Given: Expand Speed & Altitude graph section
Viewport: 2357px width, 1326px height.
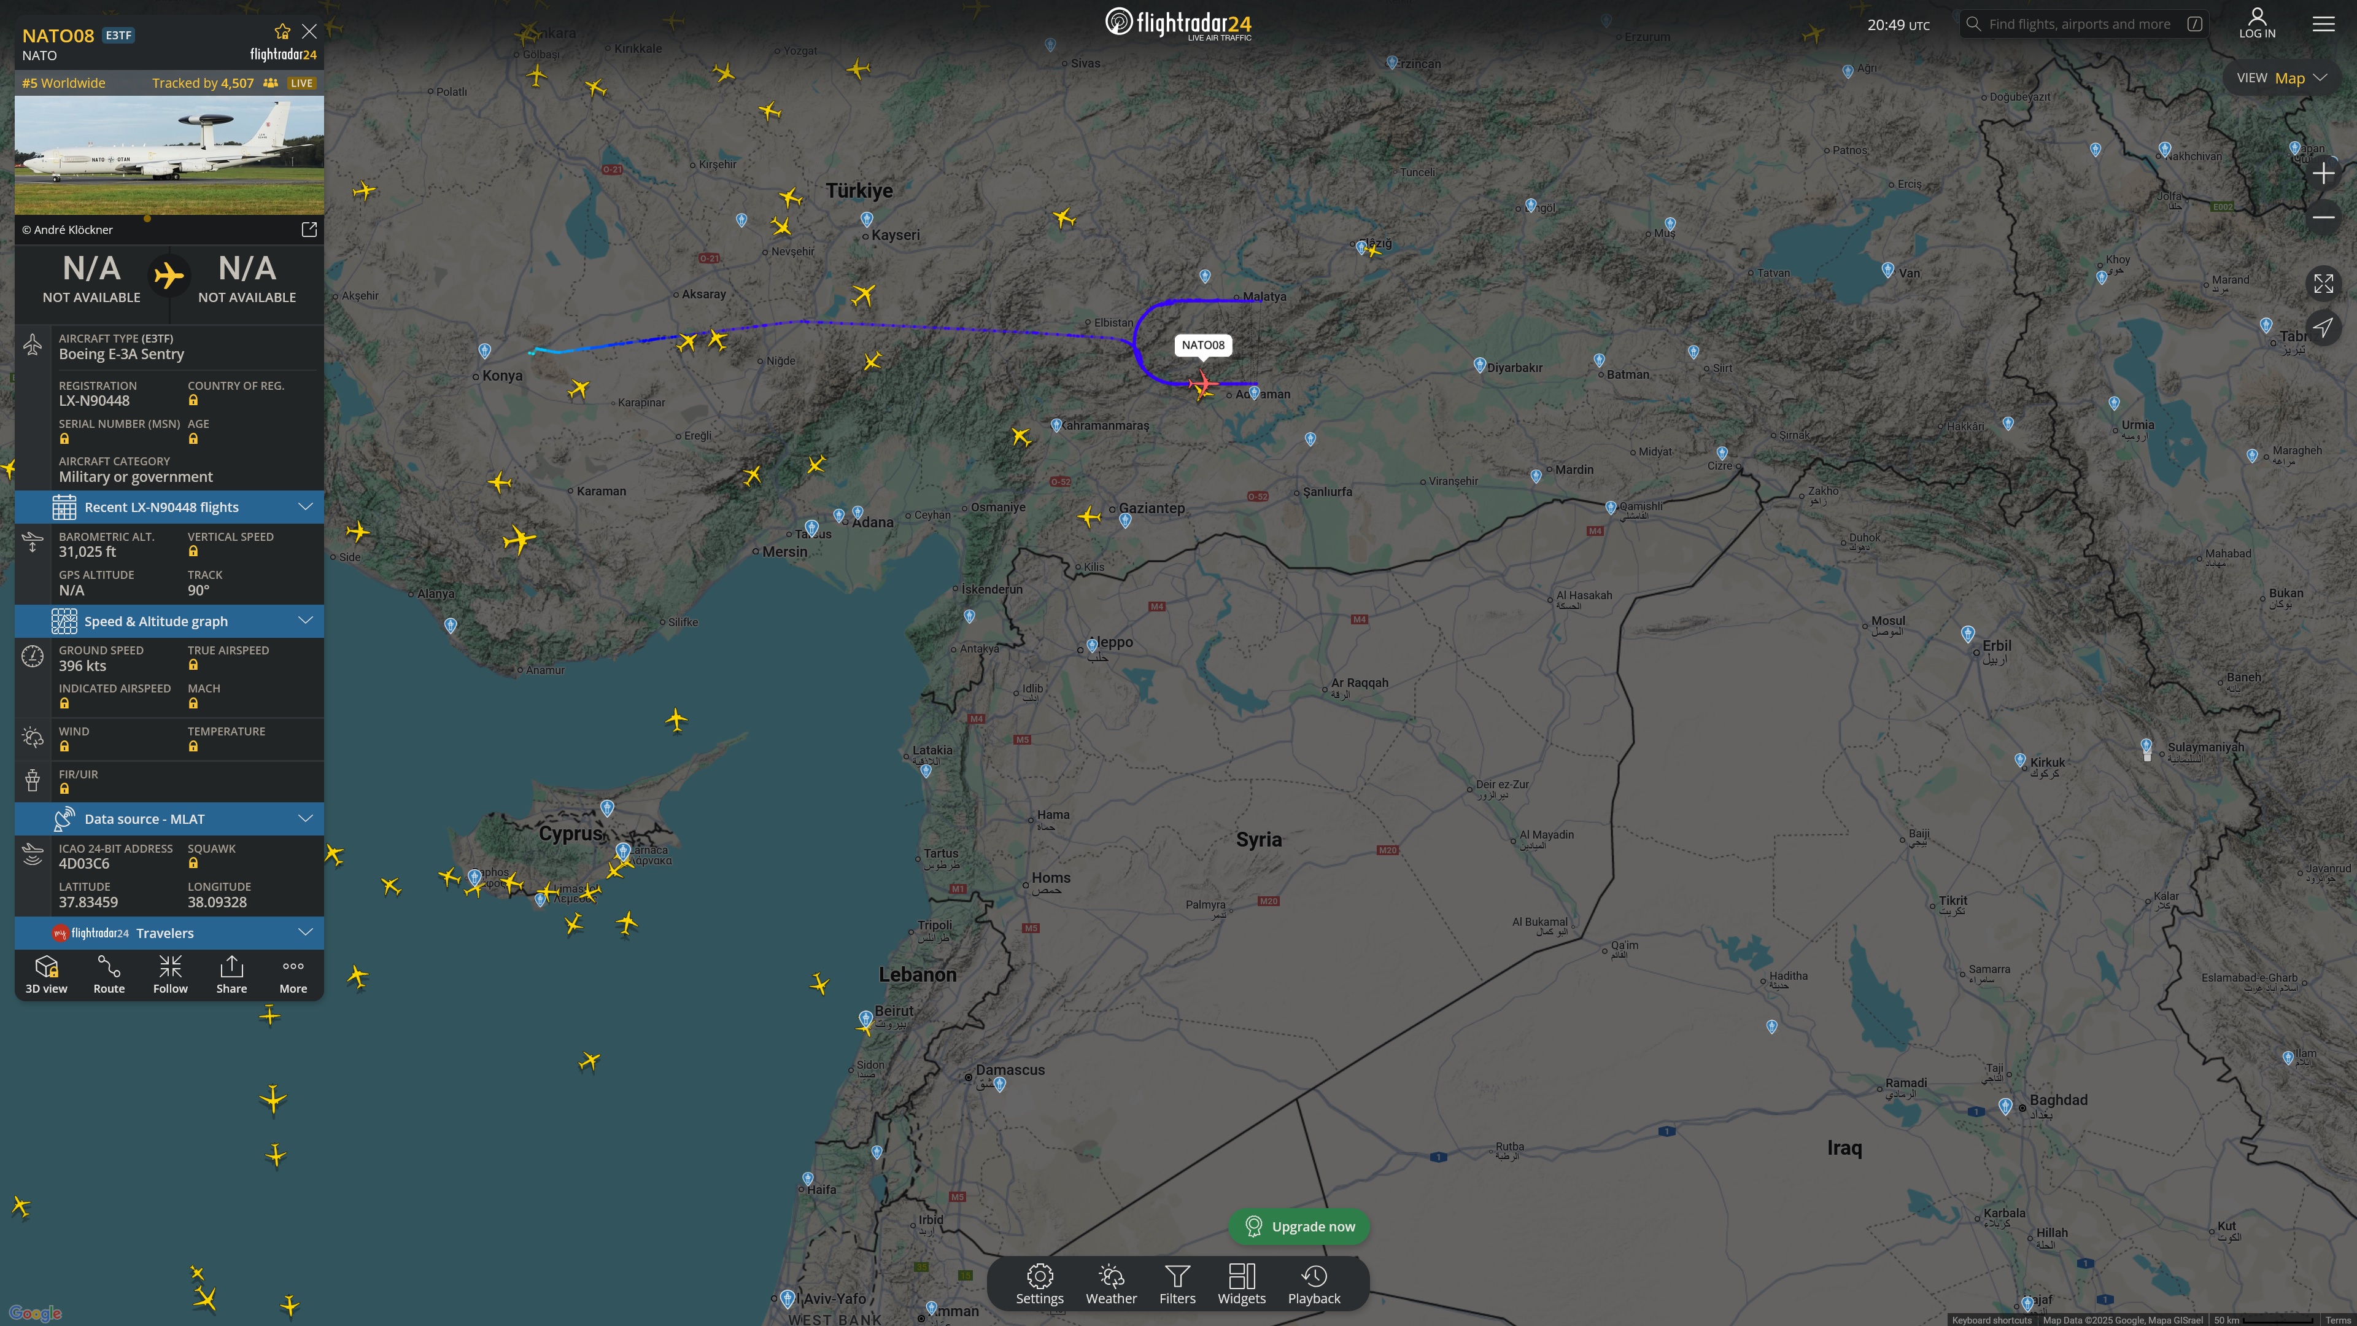Looking at the screenshot, I should [169, 621].
